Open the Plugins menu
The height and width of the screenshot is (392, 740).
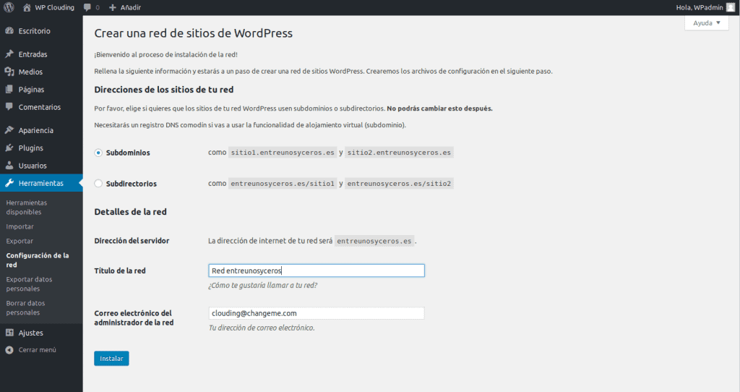pyautogui.click(x=30, y=148)
